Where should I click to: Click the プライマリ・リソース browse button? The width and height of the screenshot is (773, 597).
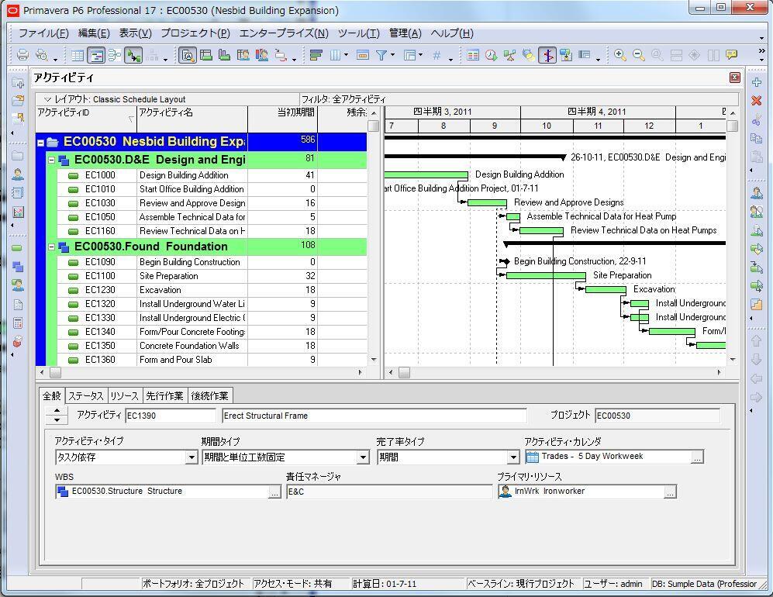[670, 492]
